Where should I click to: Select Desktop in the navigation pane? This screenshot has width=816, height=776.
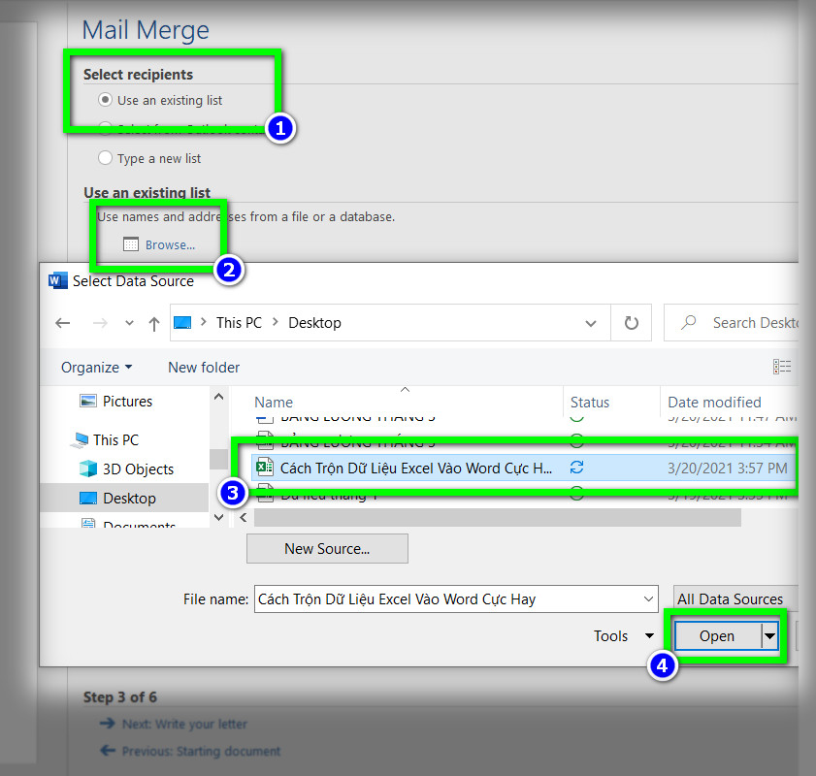(129, 499)
